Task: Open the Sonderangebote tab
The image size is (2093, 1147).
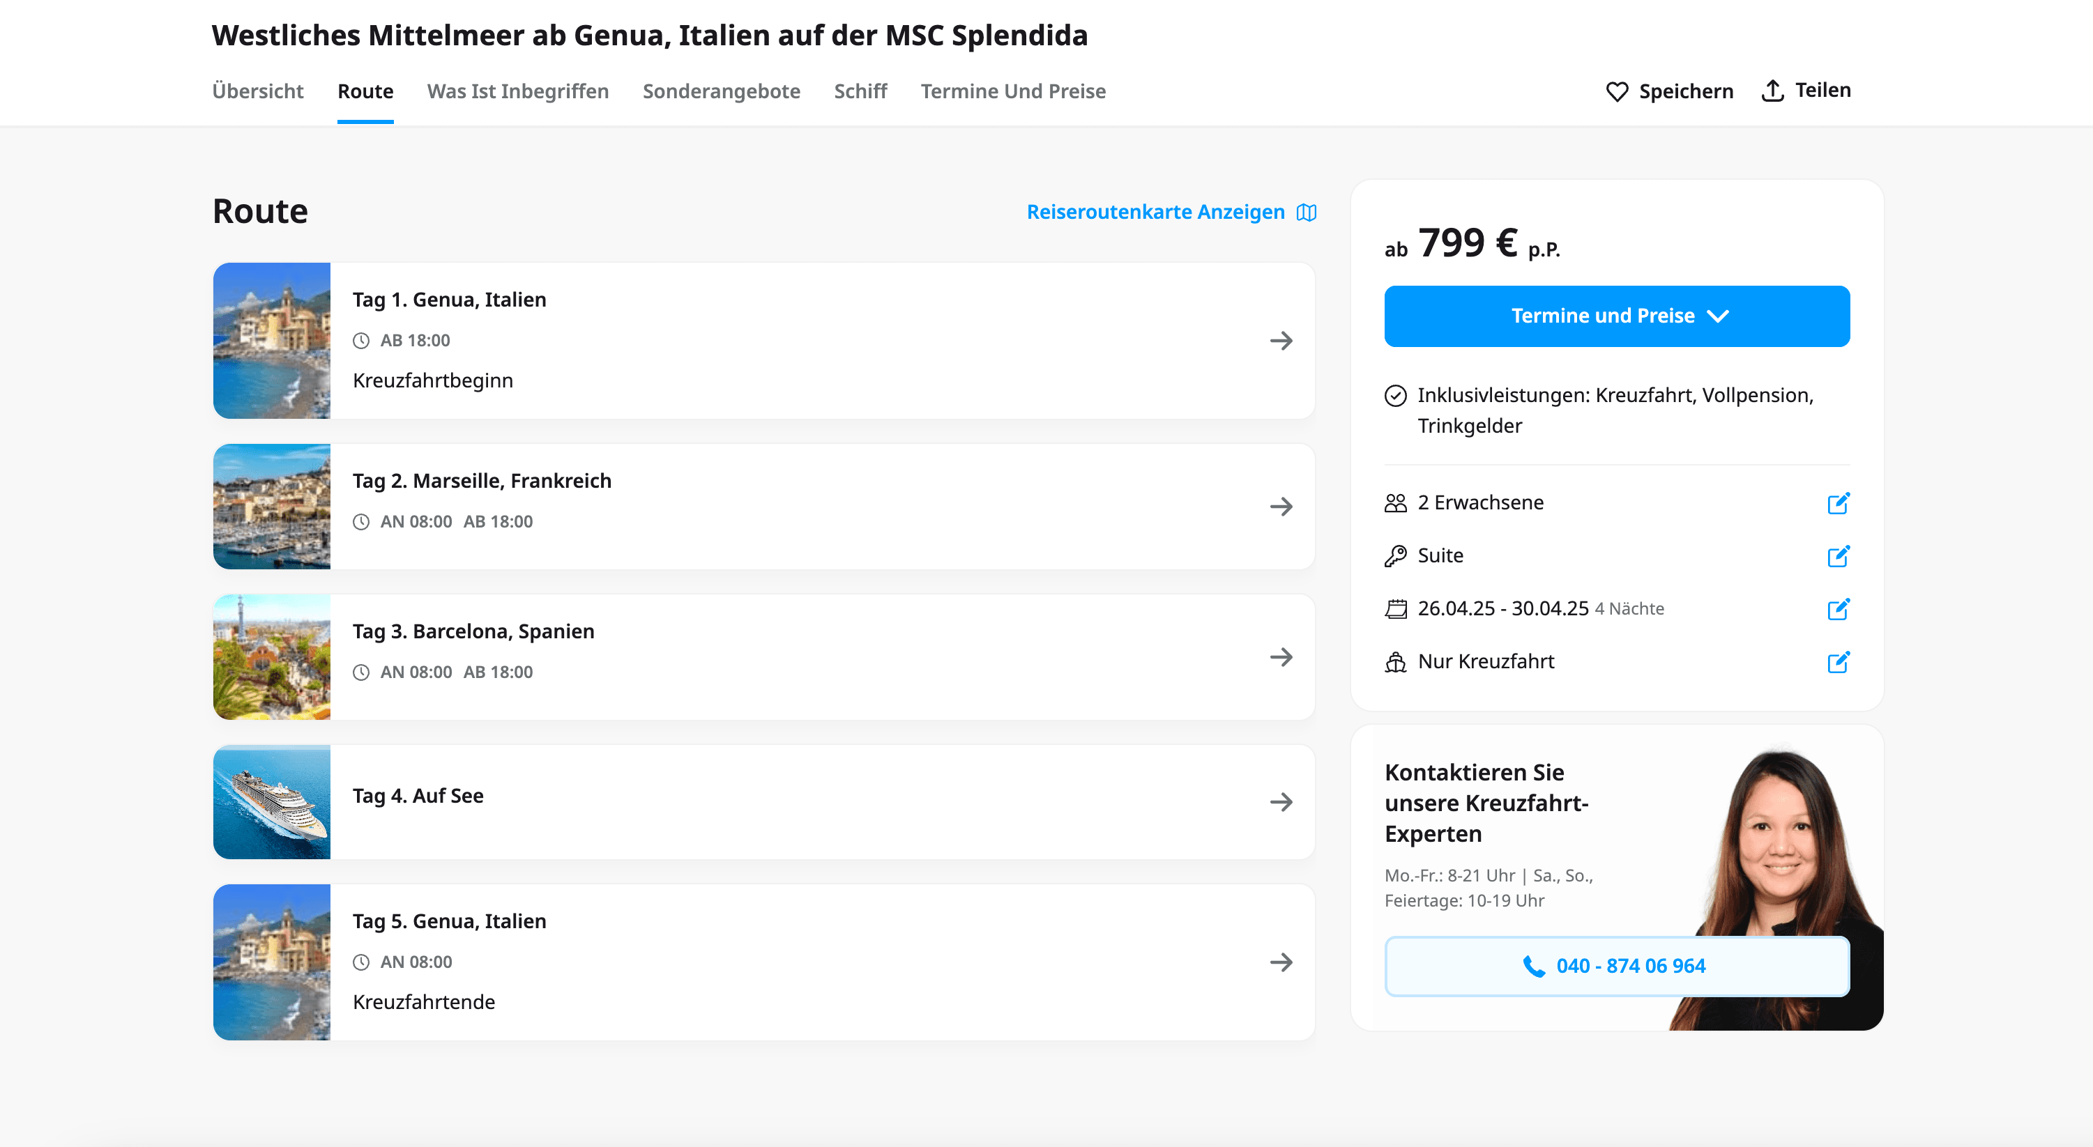Action: [x=721, y=91]
